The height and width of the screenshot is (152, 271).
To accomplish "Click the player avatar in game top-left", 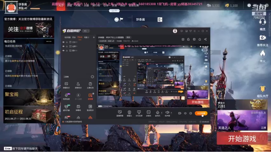I will (x=11, y=7).
